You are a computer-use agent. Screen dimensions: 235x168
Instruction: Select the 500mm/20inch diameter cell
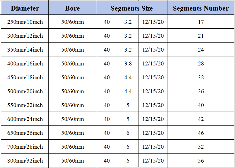coord(25,91)
